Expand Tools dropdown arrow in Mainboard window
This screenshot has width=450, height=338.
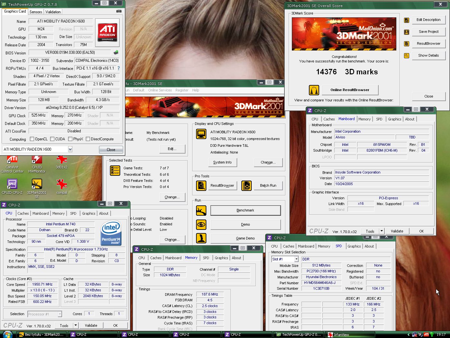click(382, 231)
